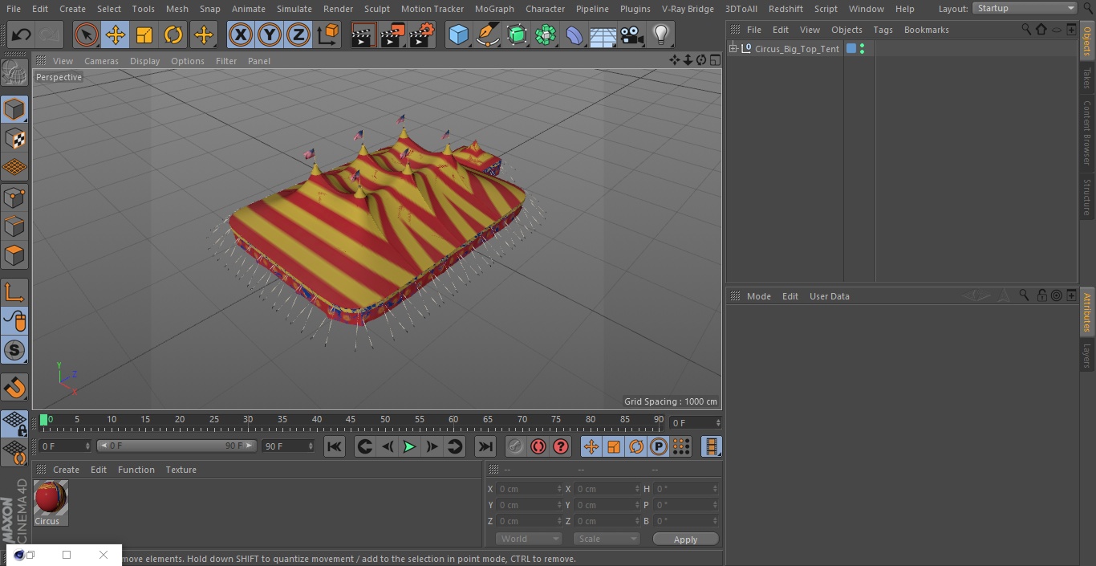Open the V-Ray Bridge menu
Image resolution: width=1096 pixels, height=566 pixels.
pyautogui.click(x=688, y=9)
